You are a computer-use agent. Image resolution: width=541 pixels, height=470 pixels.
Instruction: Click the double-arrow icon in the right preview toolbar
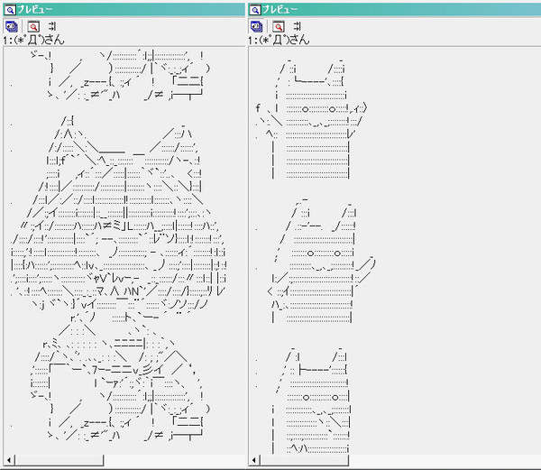(297, 26)
